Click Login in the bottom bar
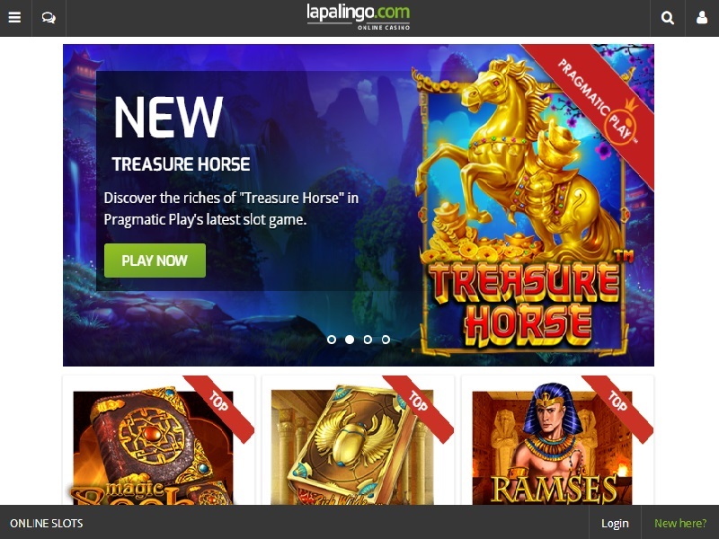This screenshot has width=719, height=539. pos(615,523)
